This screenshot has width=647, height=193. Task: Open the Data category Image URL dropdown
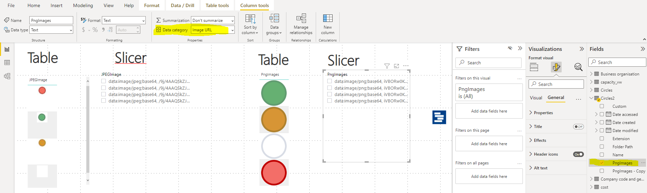tap(213, 30)
